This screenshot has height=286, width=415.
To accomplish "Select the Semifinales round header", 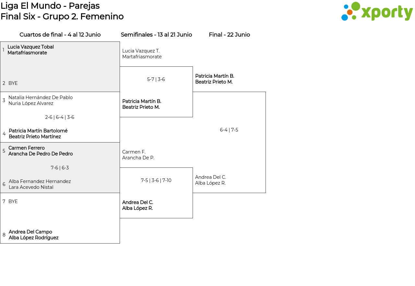I will (x=156, y=35).
